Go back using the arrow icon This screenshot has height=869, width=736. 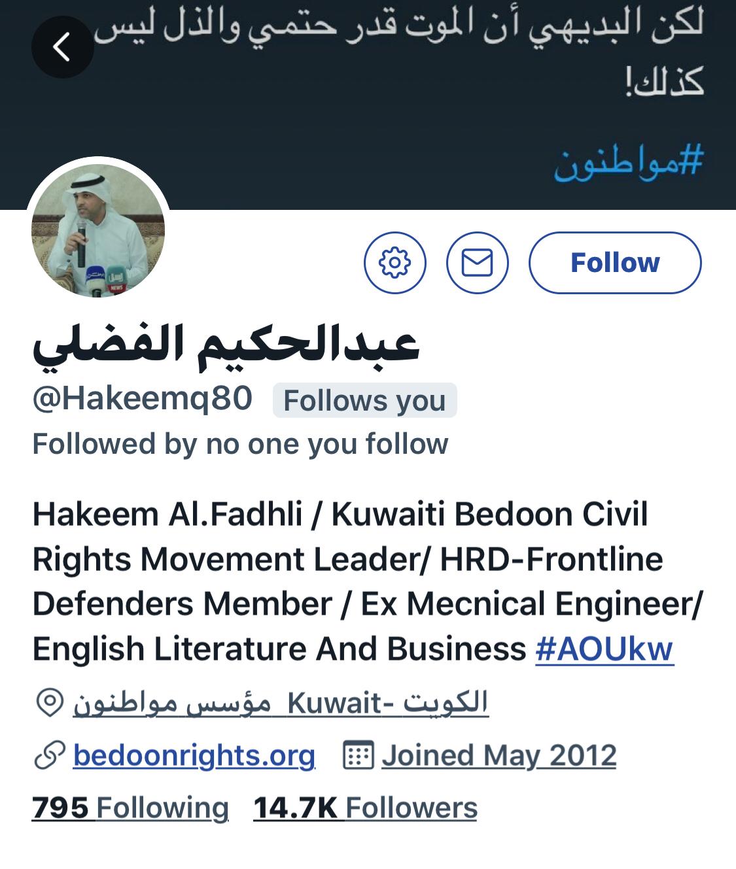point(62,47)
